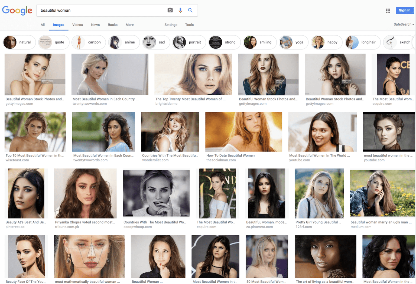The height and width of the screenshot is (284, 416).
Task: Click the Google logo to return home
Action: coord(17,11)
